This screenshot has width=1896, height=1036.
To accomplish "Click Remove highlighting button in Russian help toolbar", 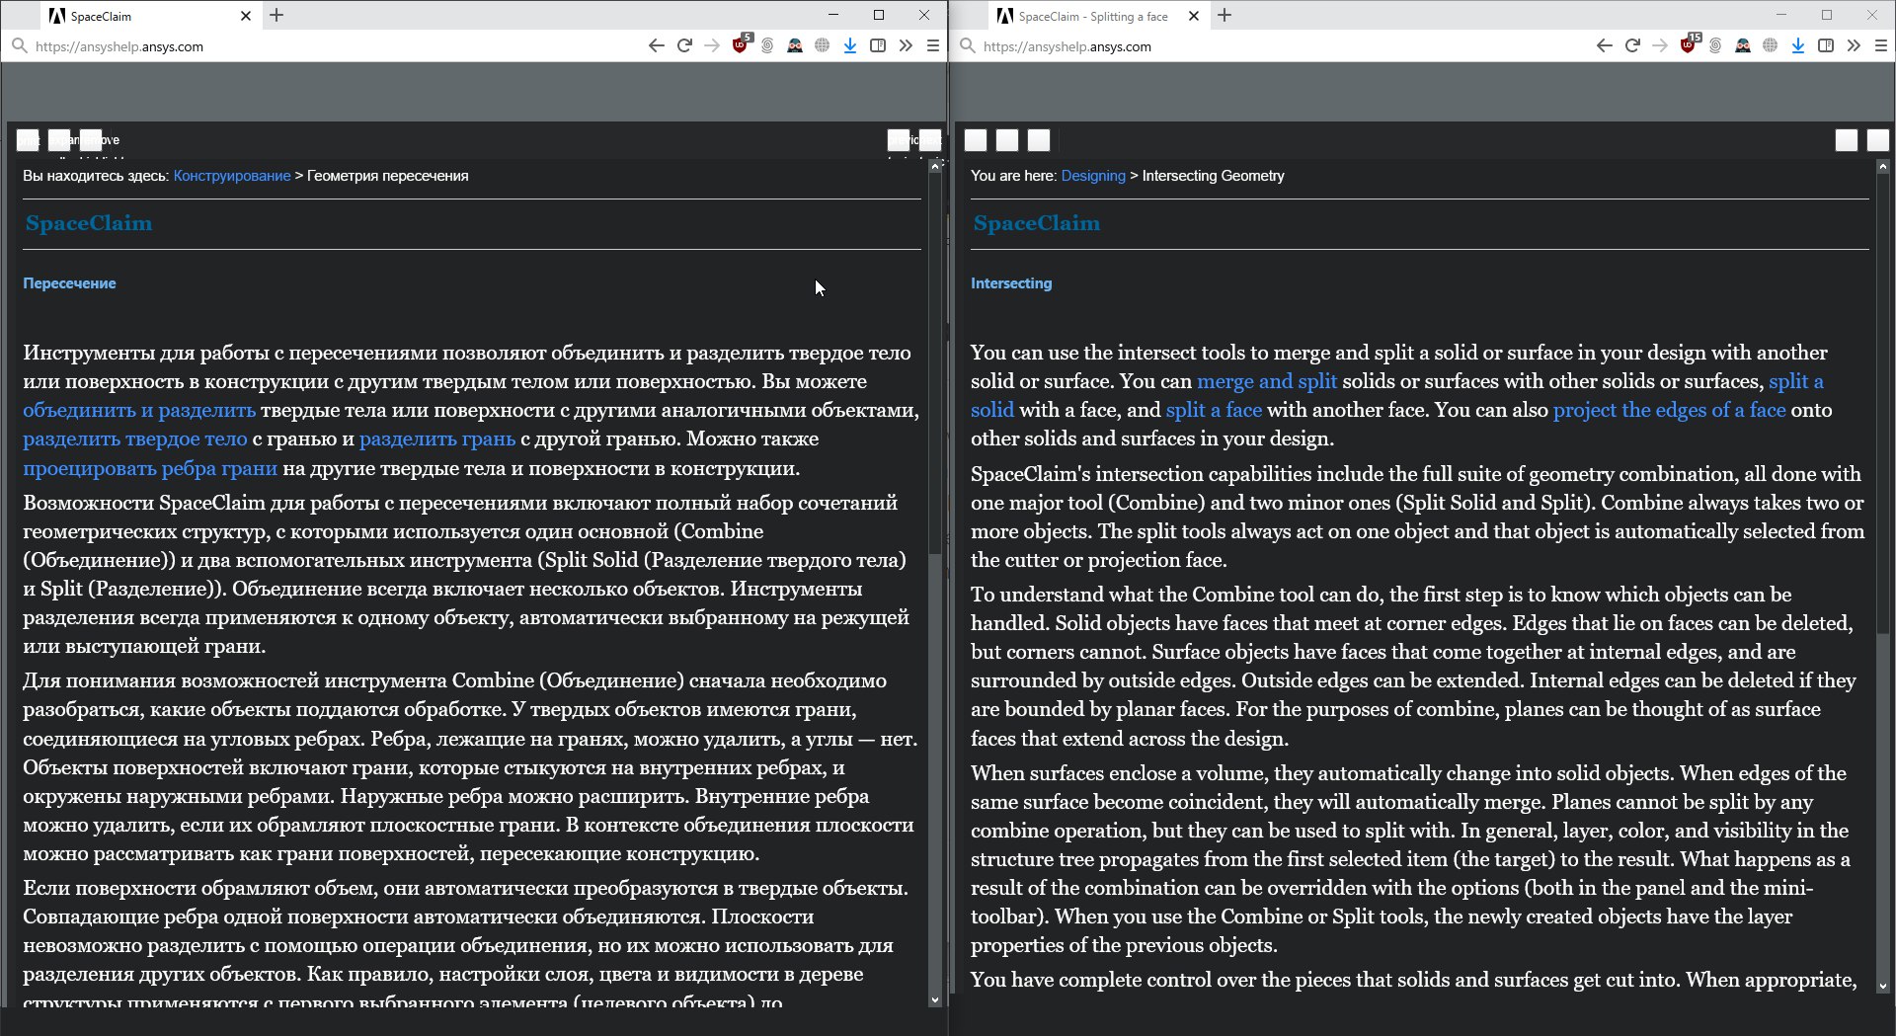I will 91,140.
